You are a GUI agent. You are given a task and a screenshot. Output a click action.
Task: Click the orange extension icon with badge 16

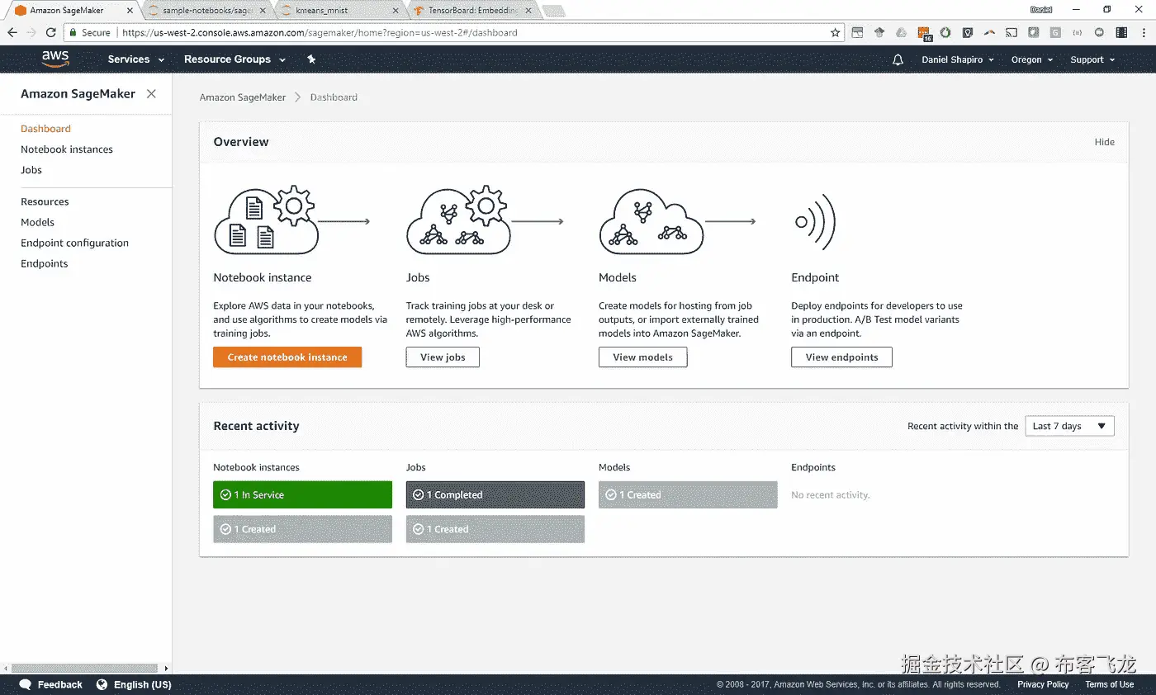pos(924,34)
